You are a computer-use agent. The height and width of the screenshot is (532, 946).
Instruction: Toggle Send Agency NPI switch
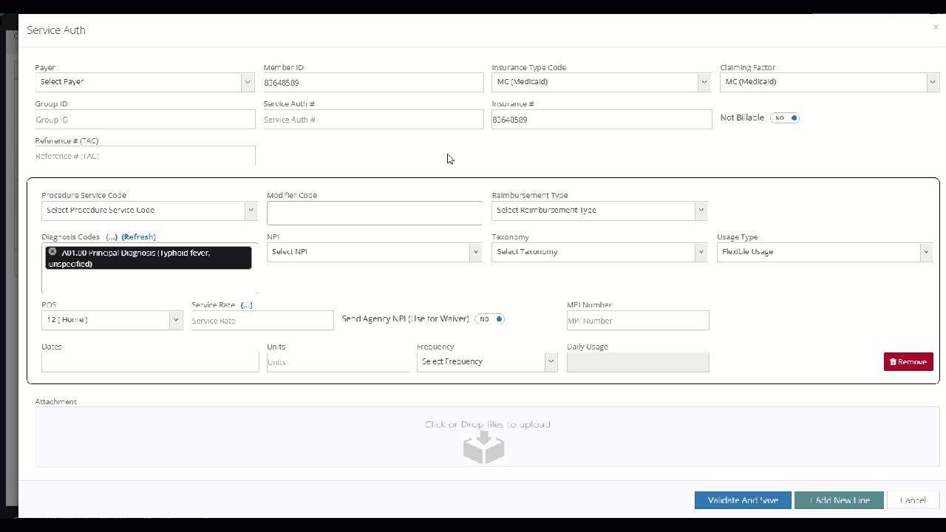coord(490,319)
